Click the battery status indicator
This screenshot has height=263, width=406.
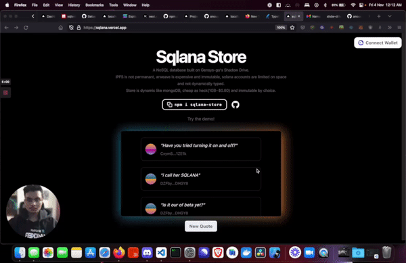pos(338,5)
